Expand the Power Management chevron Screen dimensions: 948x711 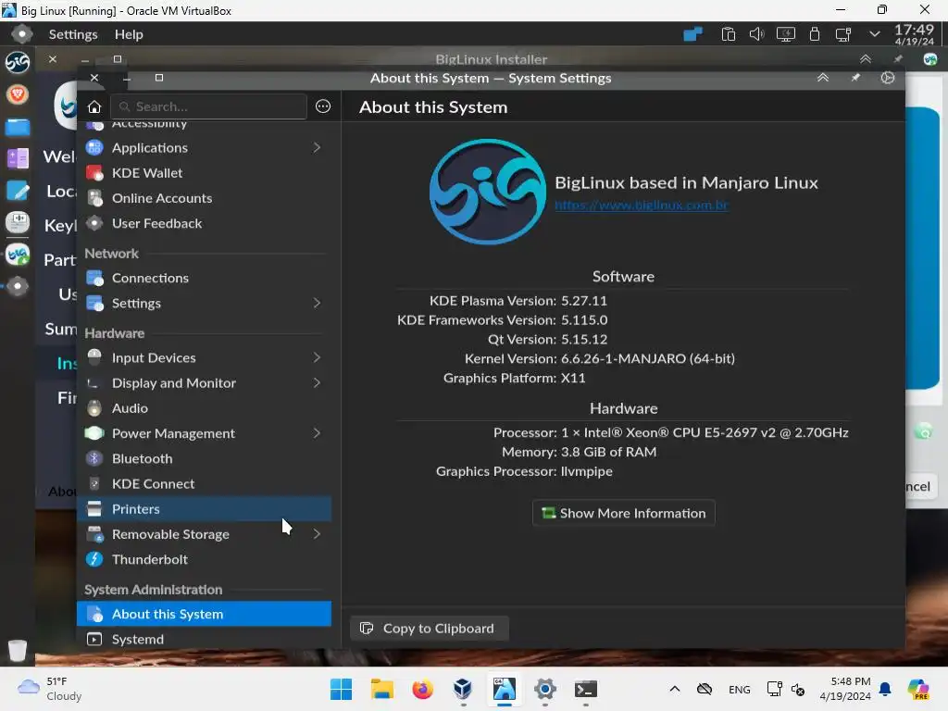pos(317,433)
